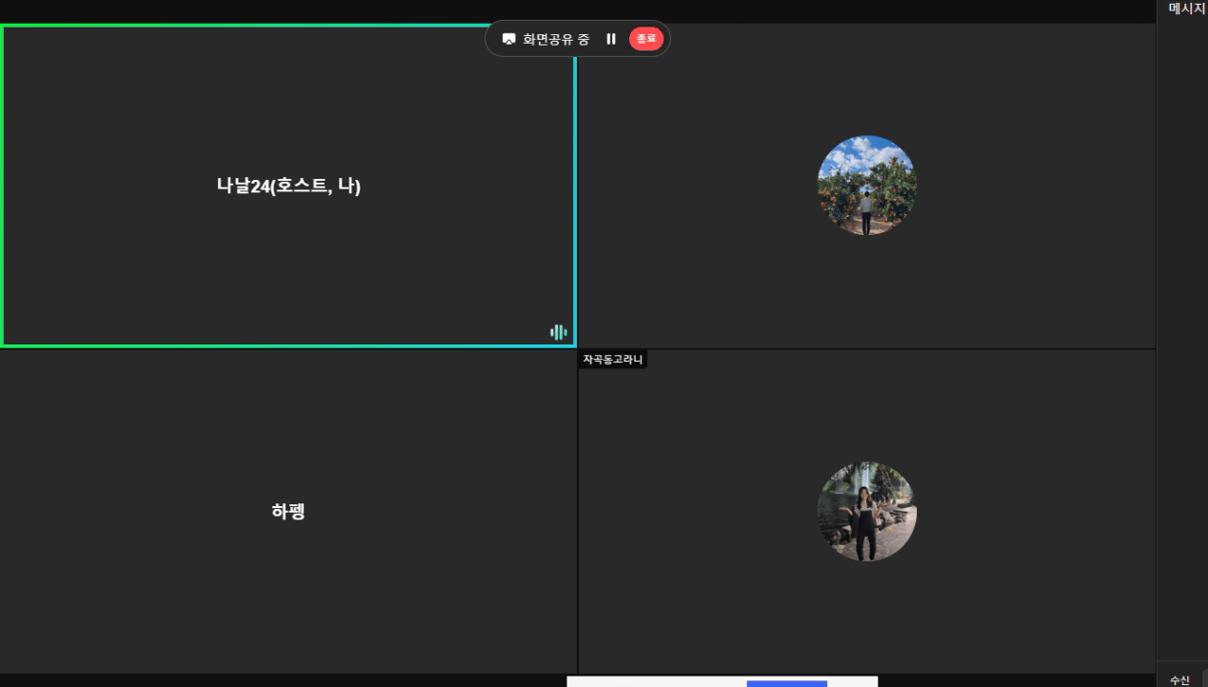Click the white popup bar at bottom

point(657,682)
